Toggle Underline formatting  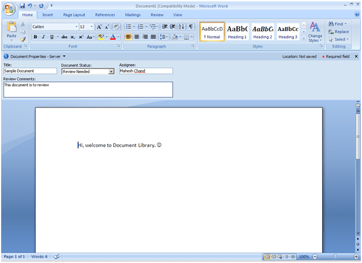[51, 37]
